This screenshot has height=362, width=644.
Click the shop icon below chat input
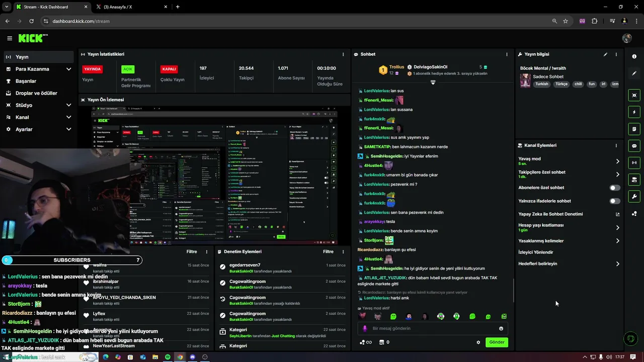pyautogui.click(x=381, y=342)
